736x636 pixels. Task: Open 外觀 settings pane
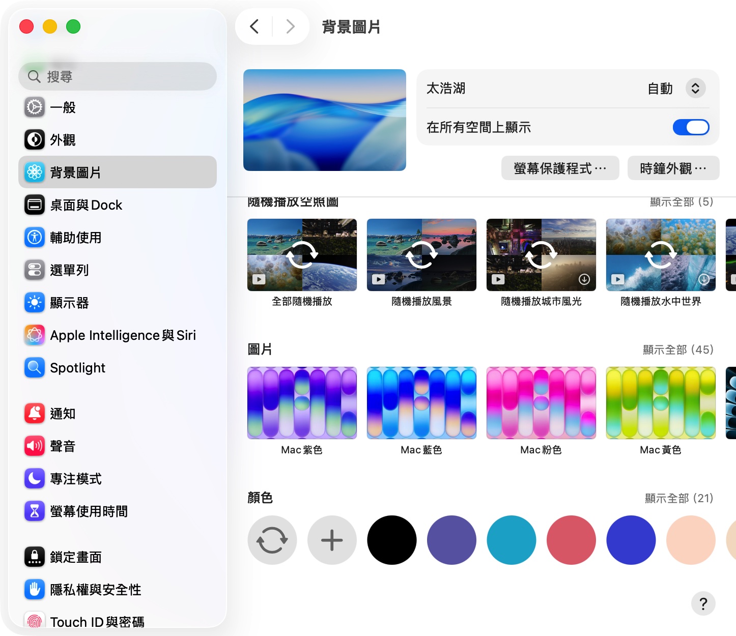[118, 139]
